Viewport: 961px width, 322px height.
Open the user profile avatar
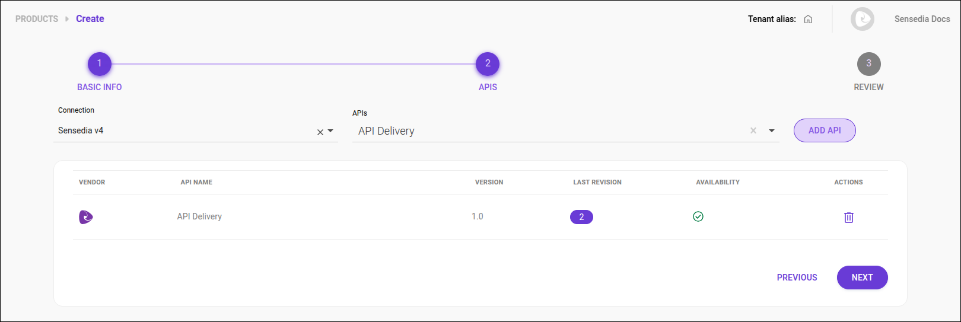(x=862, y=19)
